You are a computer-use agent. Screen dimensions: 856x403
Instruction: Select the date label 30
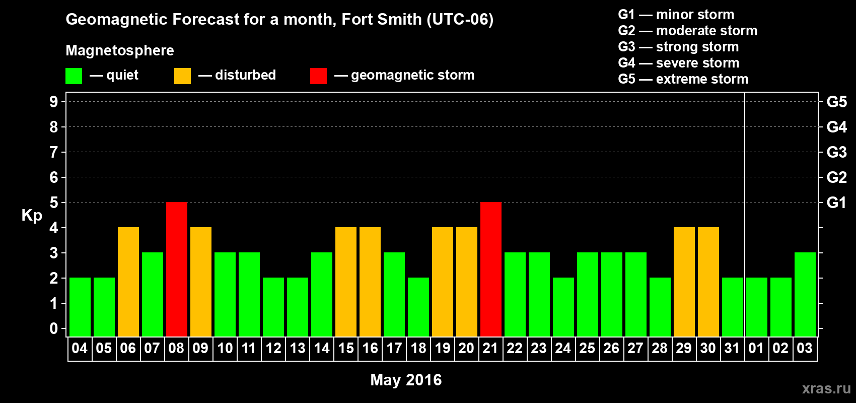tap(708, 349)
